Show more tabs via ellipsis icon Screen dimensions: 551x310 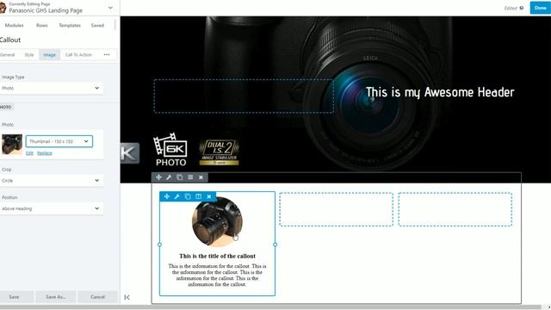point(107,55)
